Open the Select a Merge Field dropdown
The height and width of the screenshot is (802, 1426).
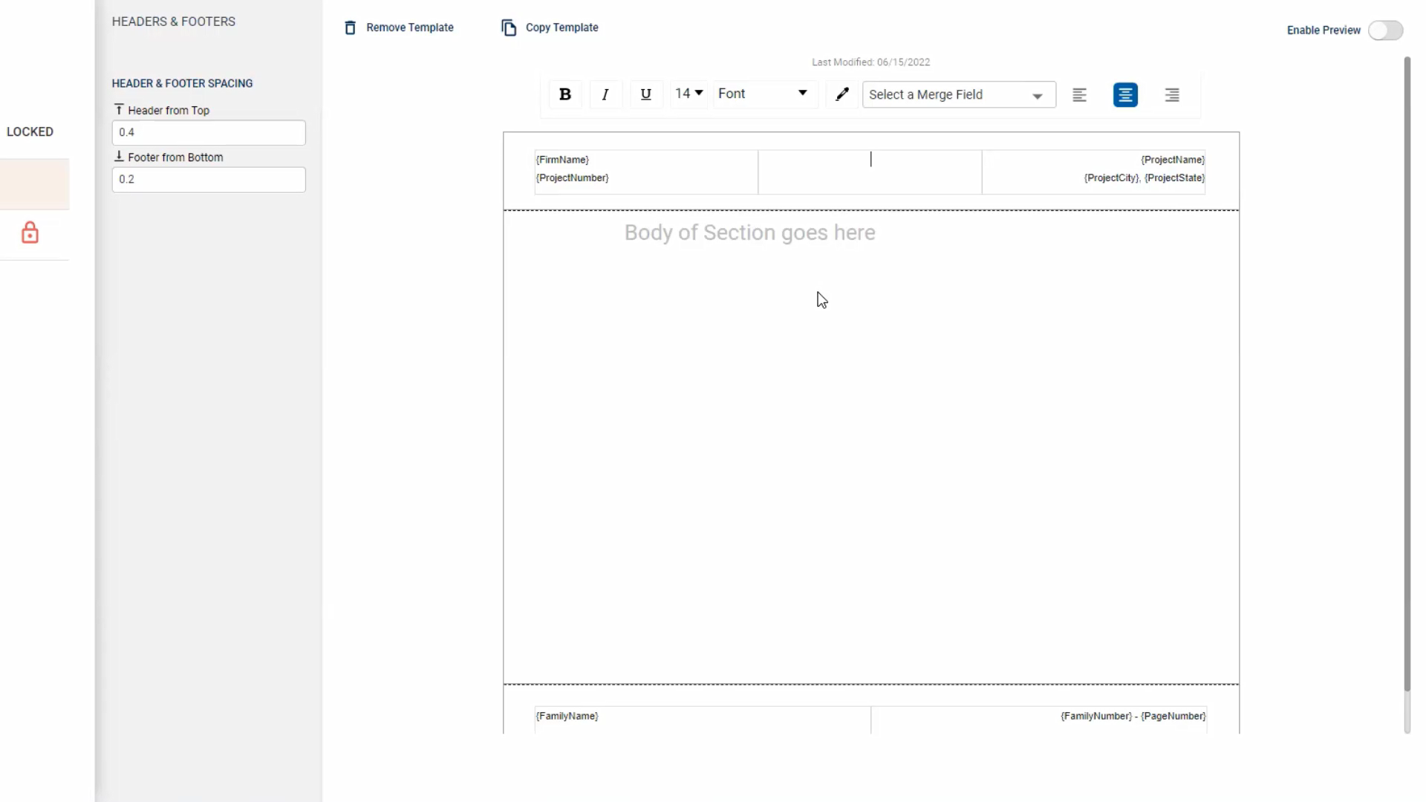(x=958, y=95)
